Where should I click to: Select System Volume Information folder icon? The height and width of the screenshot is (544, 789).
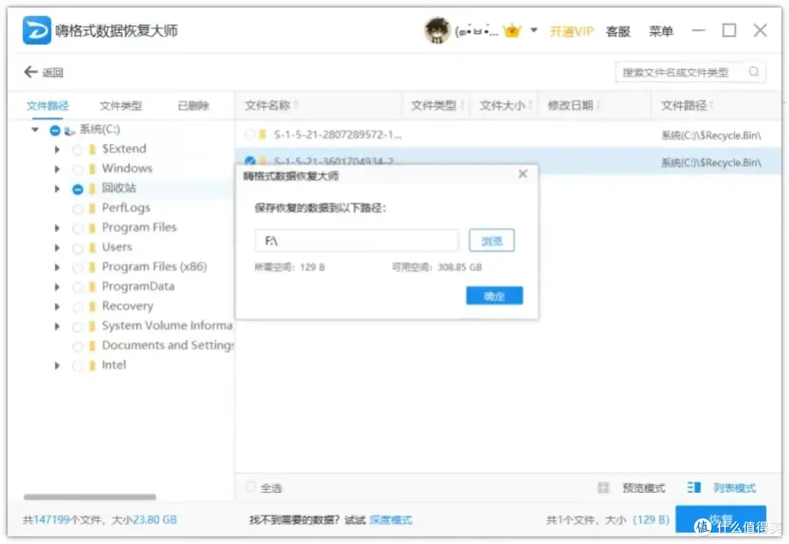coord(92,326)
